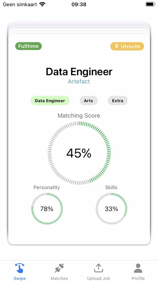Open the Artefact company link
Viewport: 158px width, 281px height.
pos(79,82)
